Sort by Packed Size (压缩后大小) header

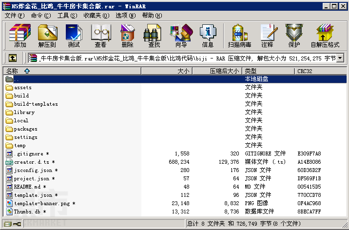(x=217, y=71)
